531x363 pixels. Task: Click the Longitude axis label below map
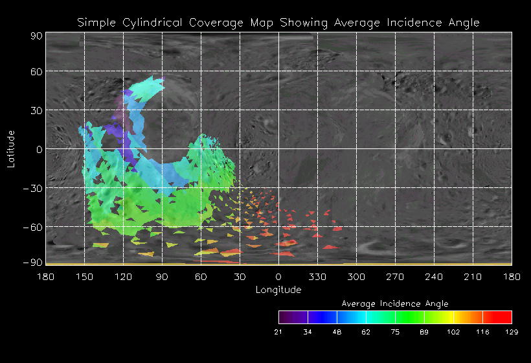tap(278, 290)
